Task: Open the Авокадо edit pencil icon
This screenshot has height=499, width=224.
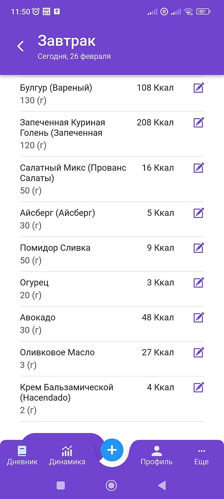Action: (198, 317)
